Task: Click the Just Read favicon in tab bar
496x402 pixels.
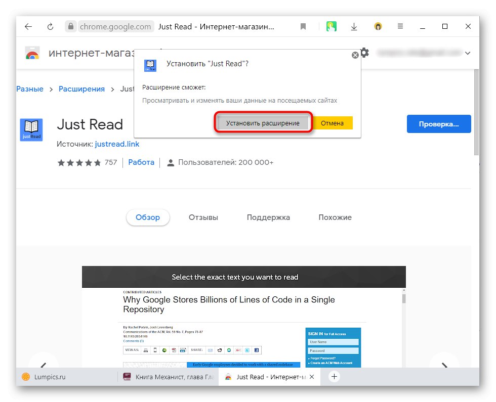Action: pyautogui.click(x=228, y=377)
